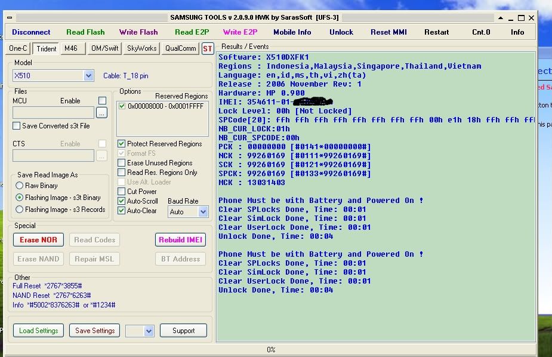Click the Software: X510DXFK1 line
552x357 pixels.
coord(264,57)
